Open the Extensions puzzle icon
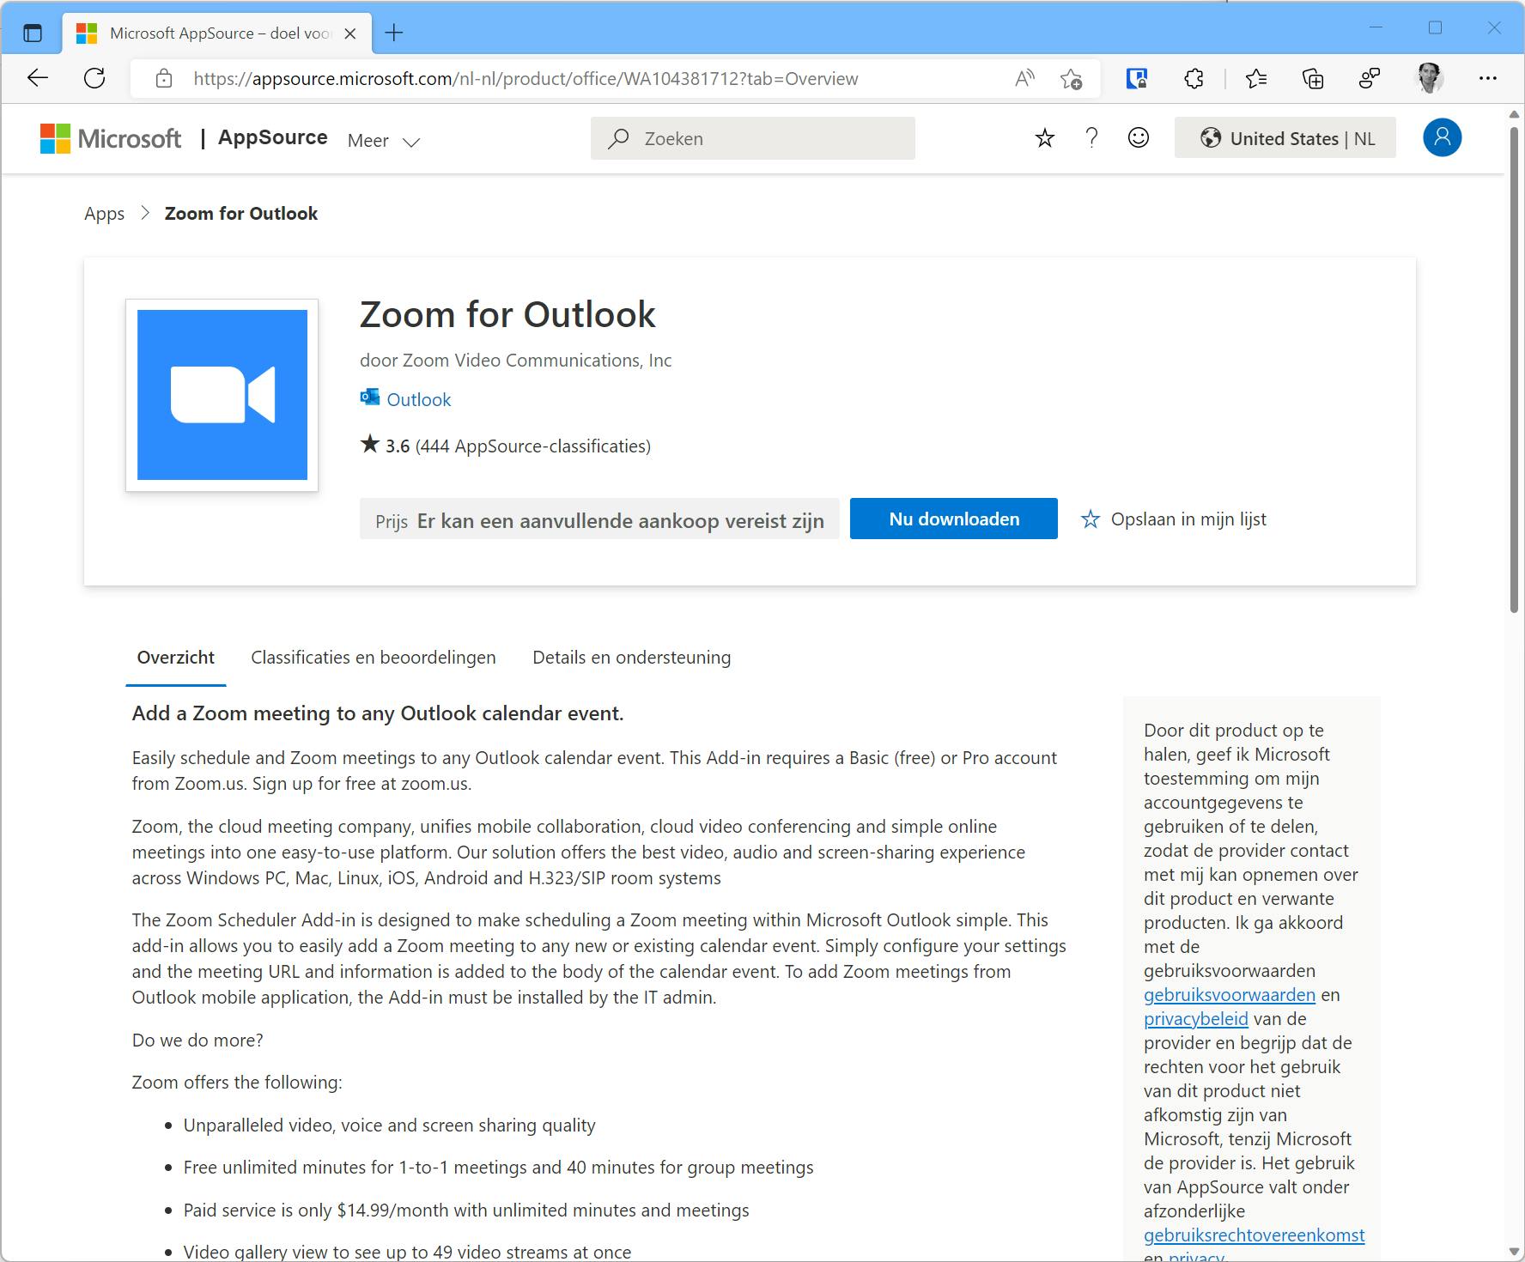 [1194, 79]
